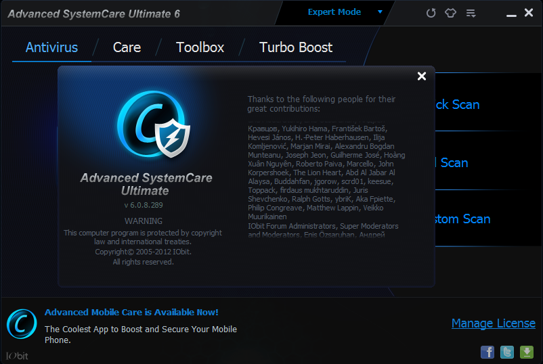543x364 pixels.
Task: Open the skin (shirt) icon in title bar
Action: pyautogui.click(x=450, y=13)
